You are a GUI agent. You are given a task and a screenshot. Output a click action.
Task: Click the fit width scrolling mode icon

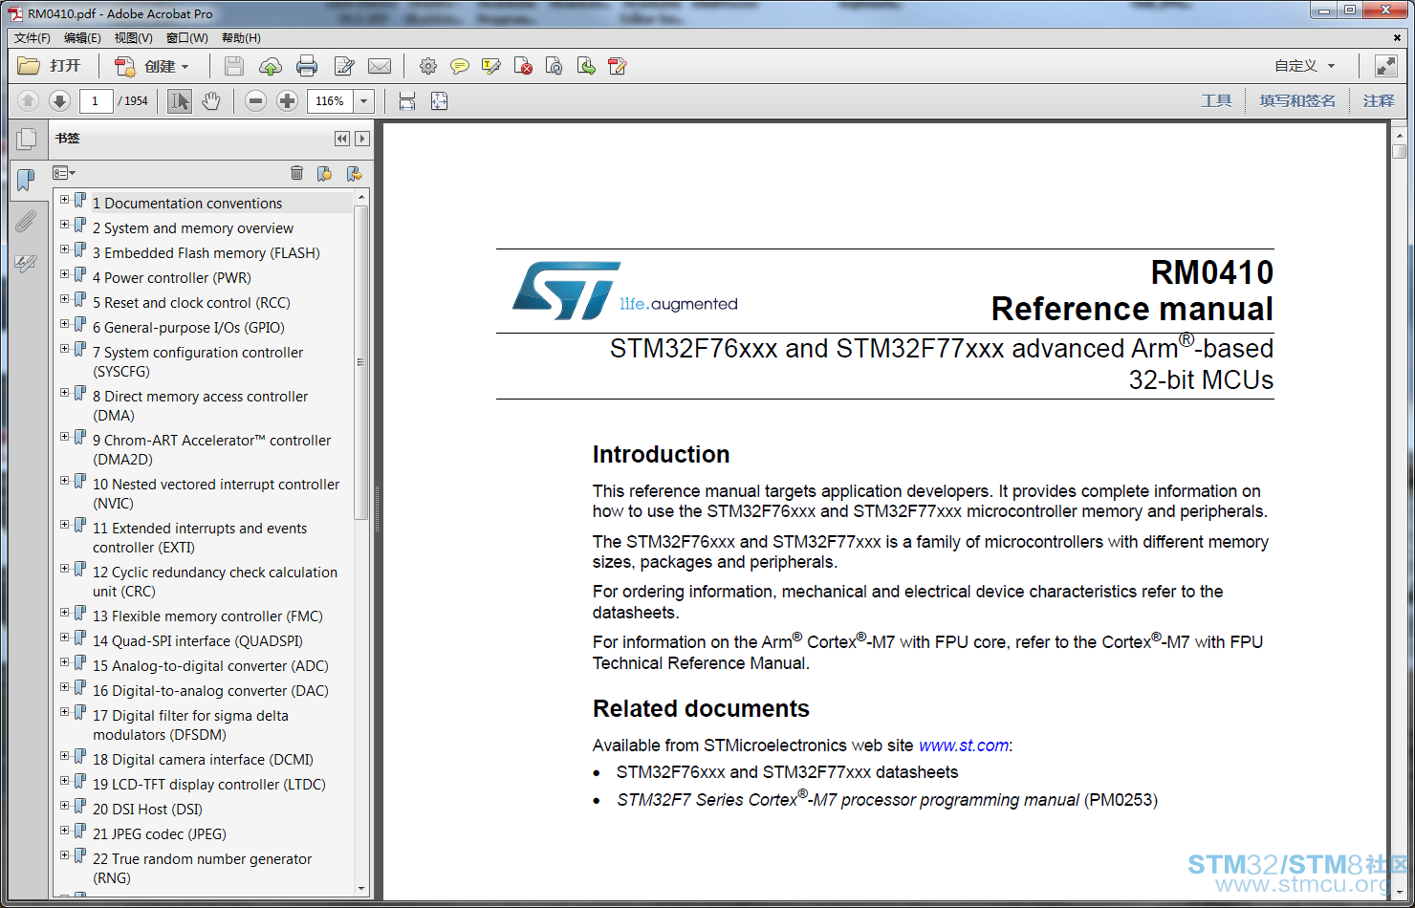coord(407,100)
